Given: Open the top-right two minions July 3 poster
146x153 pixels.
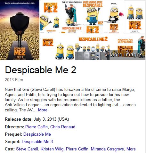Looking at the screenshot, I should (x=135, y=17).
